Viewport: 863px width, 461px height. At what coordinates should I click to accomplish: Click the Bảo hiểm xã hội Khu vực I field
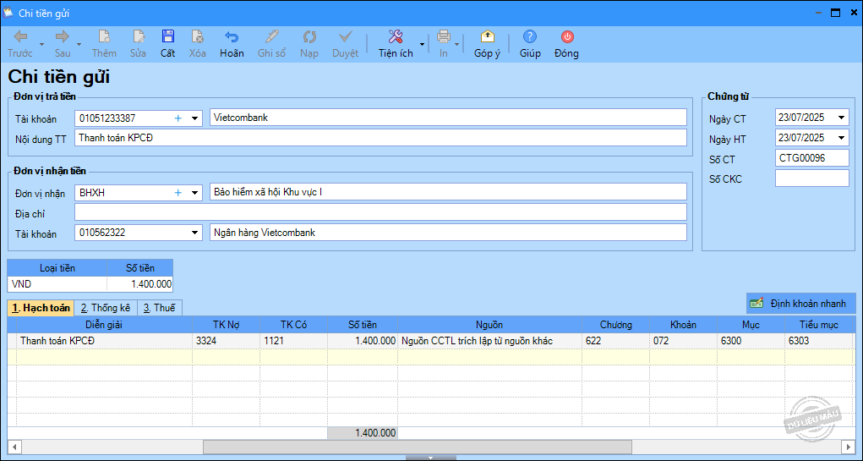(448, 192)
